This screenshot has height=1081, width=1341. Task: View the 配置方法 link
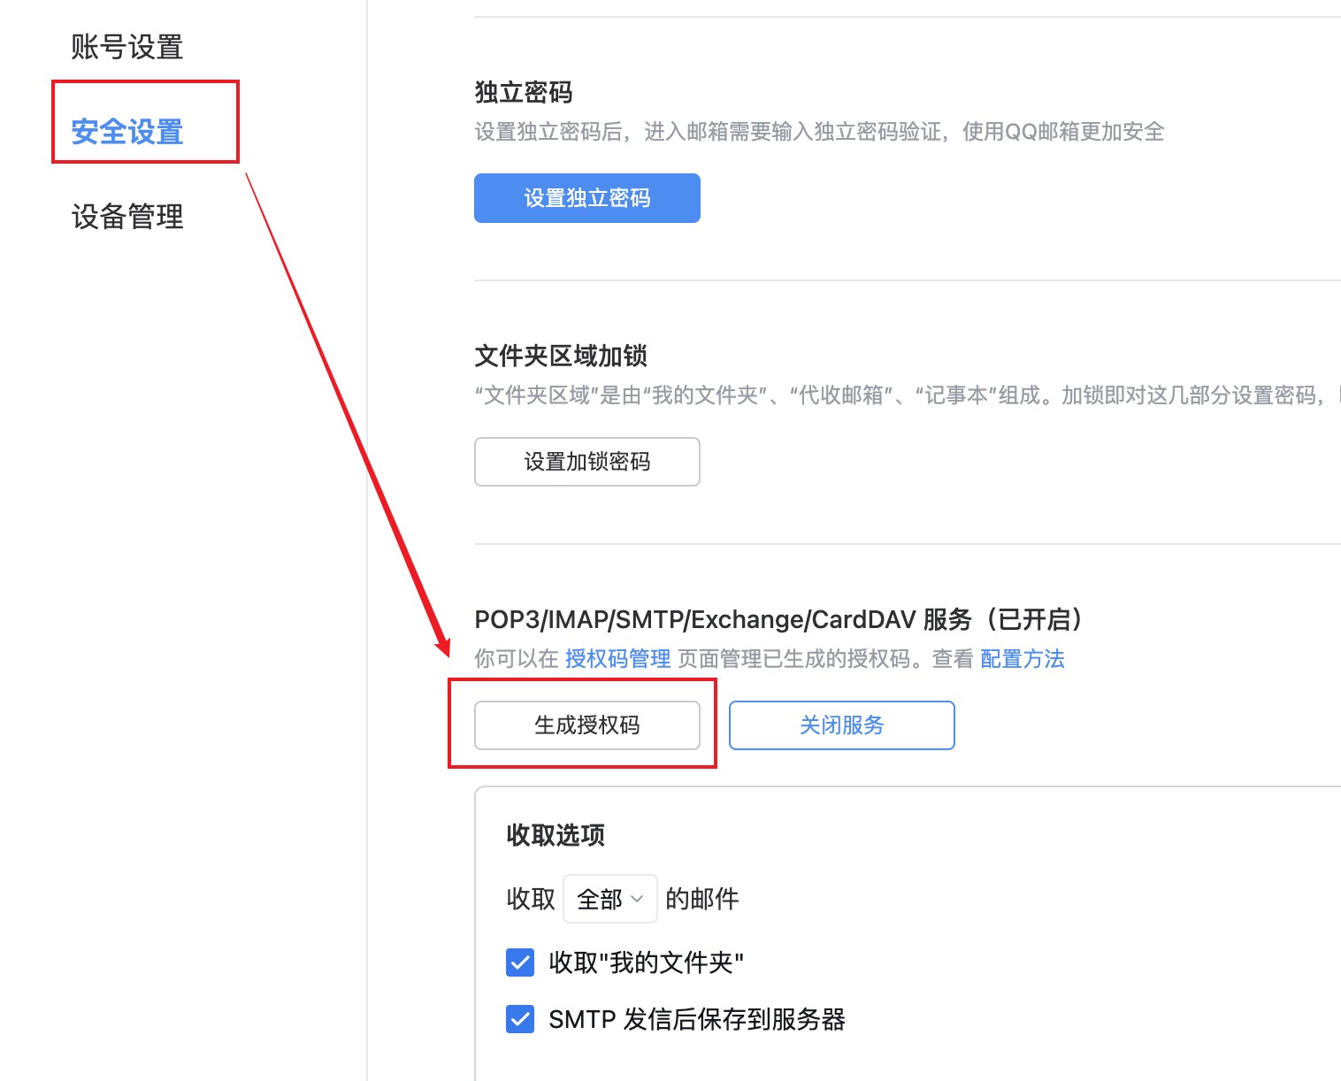pos(1022,659)
